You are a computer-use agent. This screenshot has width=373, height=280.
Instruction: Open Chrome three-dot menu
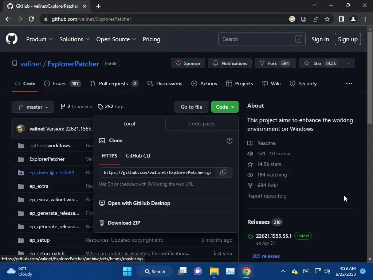365,19
